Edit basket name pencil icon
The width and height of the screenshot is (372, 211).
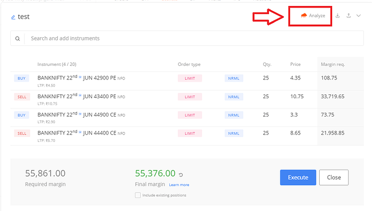[x=13, y=17]
